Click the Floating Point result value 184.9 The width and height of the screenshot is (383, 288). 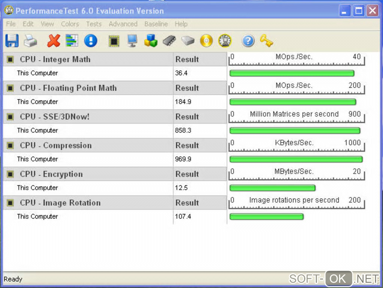coord(183,102)
